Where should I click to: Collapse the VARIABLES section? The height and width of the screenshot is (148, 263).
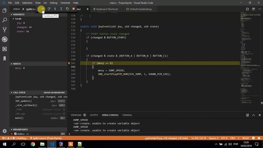pos(38,14)
